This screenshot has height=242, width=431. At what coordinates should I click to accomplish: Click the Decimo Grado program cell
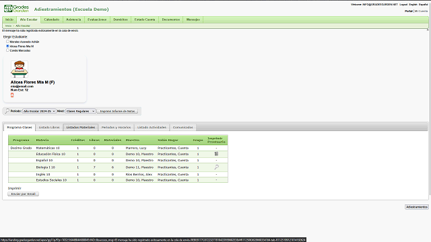pos(21,148)
